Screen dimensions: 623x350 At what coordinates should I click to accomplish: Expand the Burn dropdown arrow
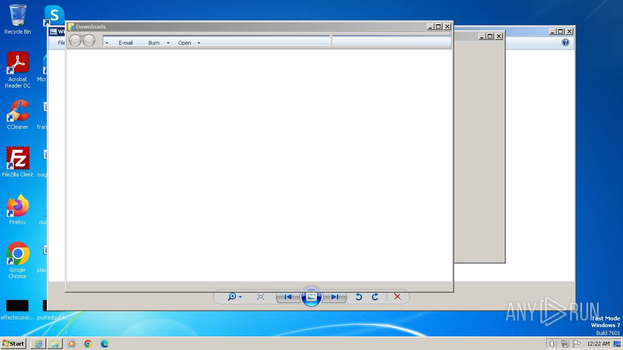168,43
